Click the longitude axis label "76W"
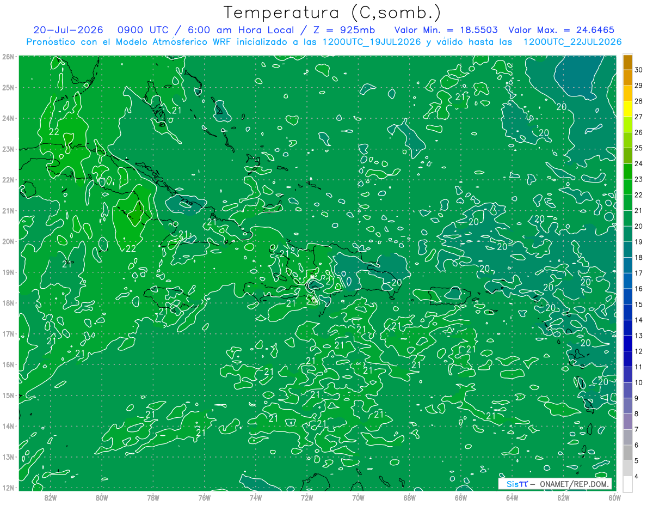653x505 pixels. (x=204, y=497)
